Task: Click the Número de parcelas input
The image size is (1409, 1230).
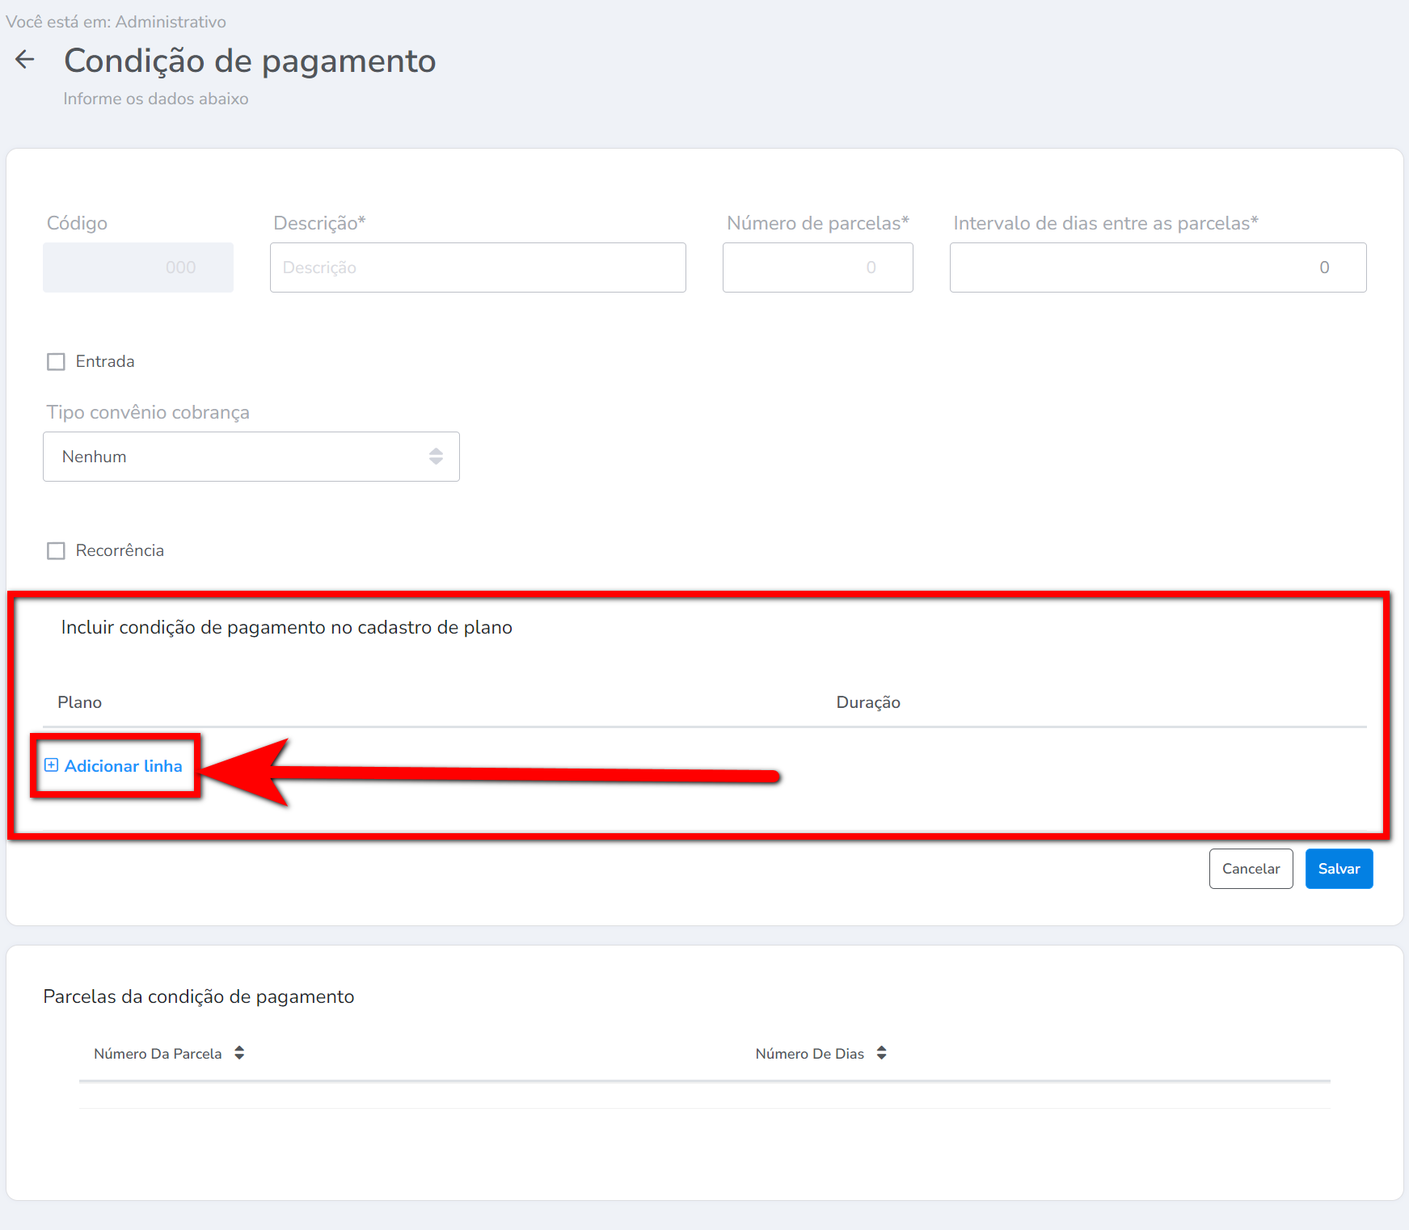Action: [817, 267]
